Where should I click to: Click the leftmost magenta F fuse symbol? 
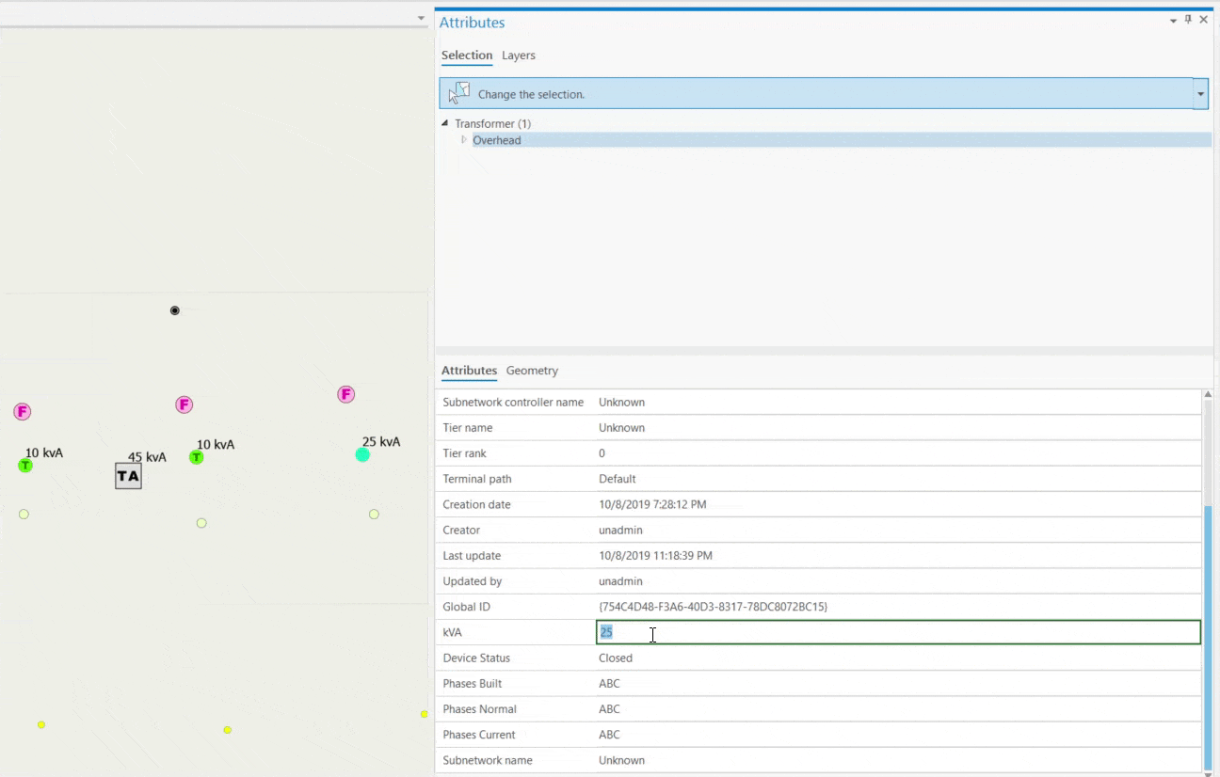point(23,411)
